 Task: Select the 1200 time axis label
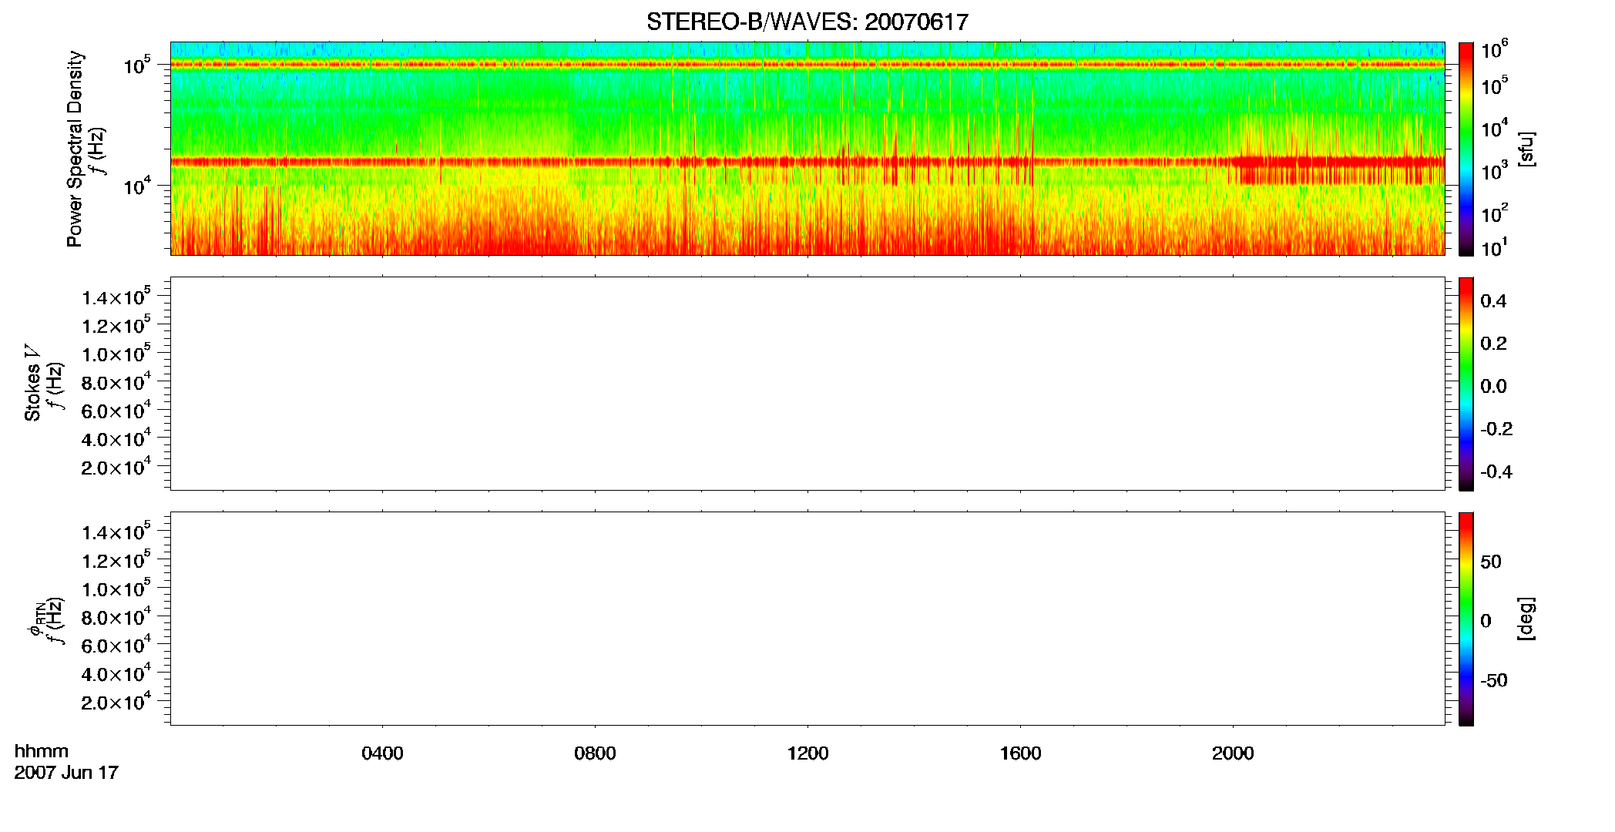[807, 753]
